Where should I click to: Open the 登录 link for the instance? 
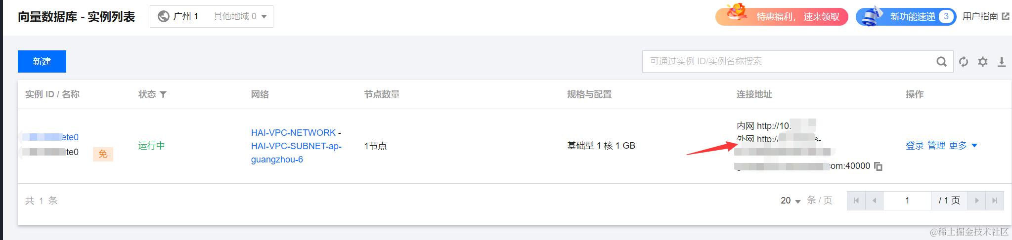pyautogui.click(x=915, y=146)
